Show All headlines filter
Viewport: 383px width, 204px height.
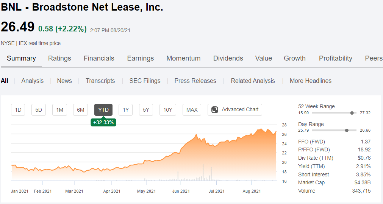click(5, 81)
